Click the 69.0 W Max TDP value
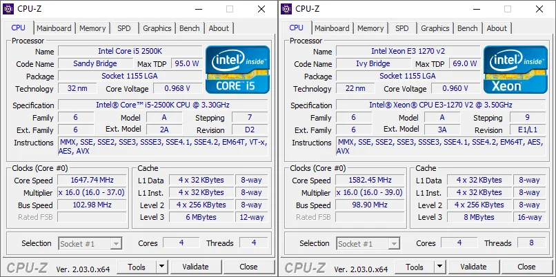Image resolution: width=556 pixels, height=277 pixels. (x=465, y=64)
